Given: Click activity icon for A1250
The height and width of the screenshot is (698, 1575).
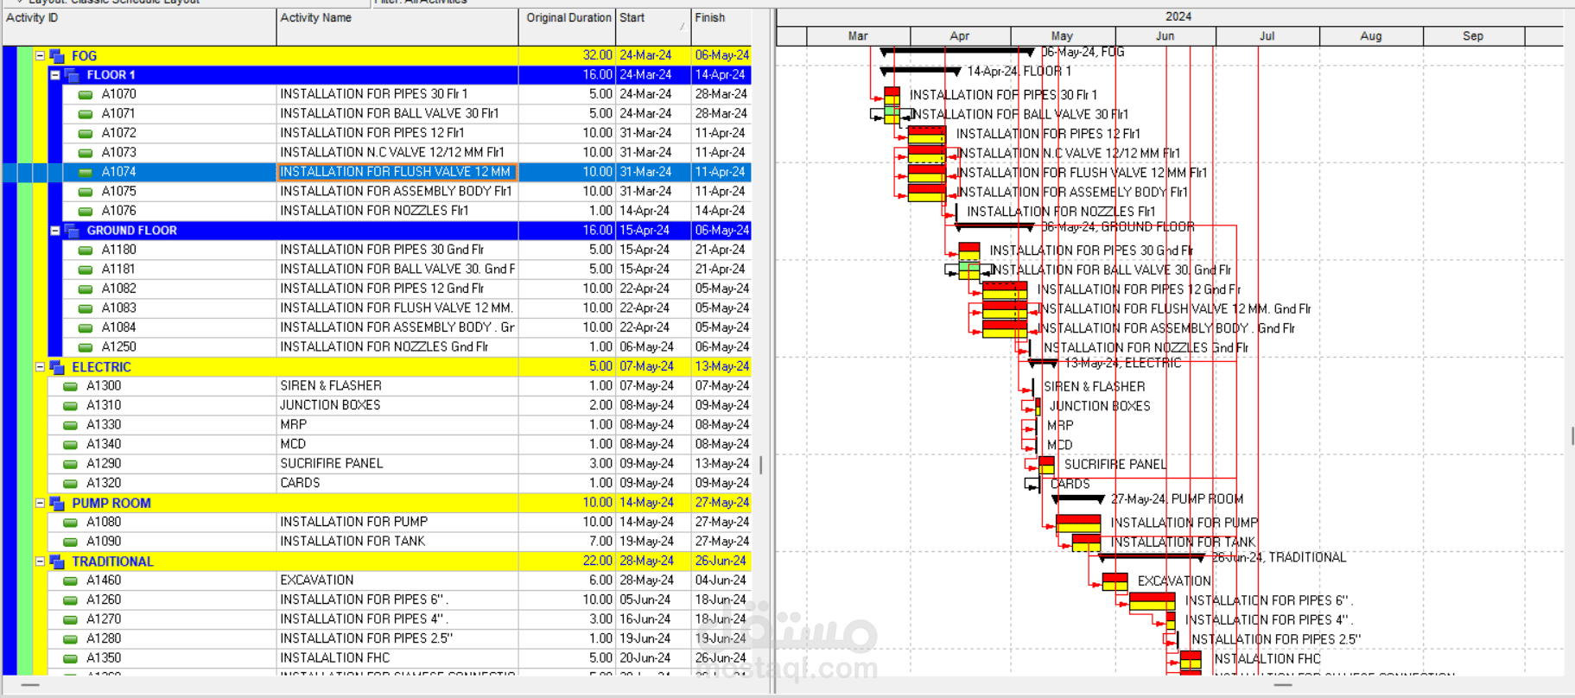Looking at the screenshot, I should click(x=86, y=347).
